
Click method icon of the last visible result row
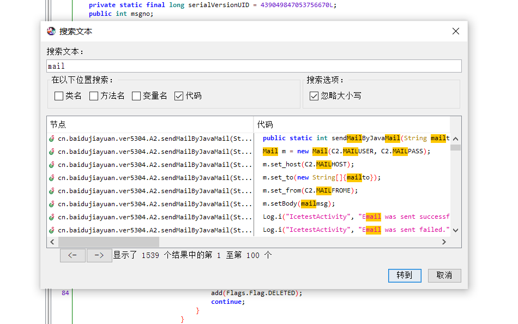tap(52, 230)
